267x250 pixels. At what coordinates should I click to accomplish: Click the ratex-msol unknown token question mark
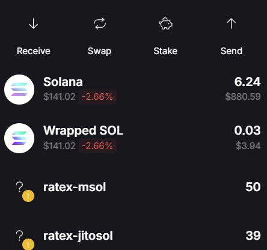click(19, 187)
